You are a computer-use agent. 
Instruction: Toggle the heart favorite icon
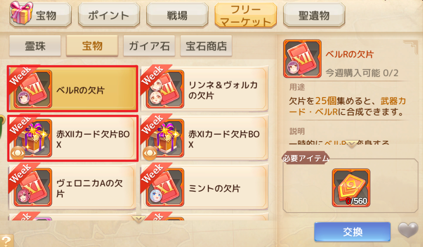click(408, 230)
